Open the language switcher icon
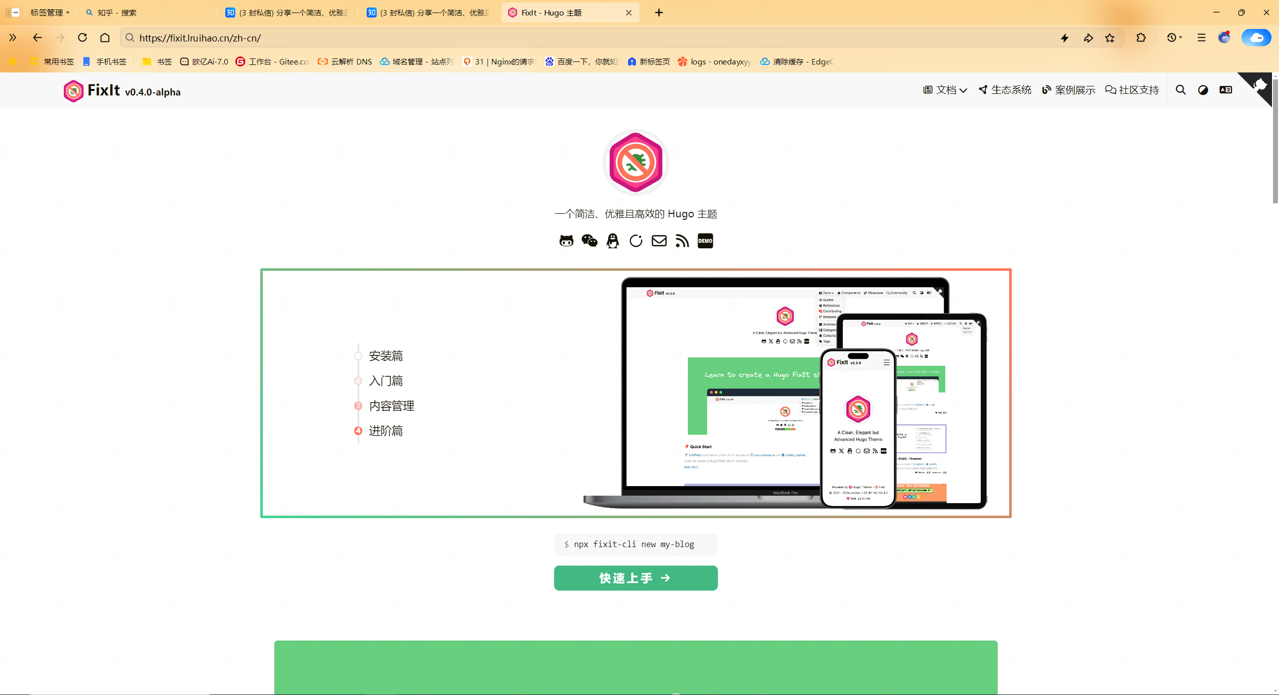Image resolution: width=1279 pixels, height=695 pixels. point(1226,90)
